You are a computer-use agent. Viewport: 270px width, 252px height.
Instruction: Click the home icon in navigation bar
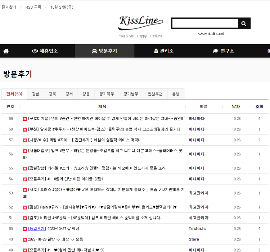click(x=6, y=51)
